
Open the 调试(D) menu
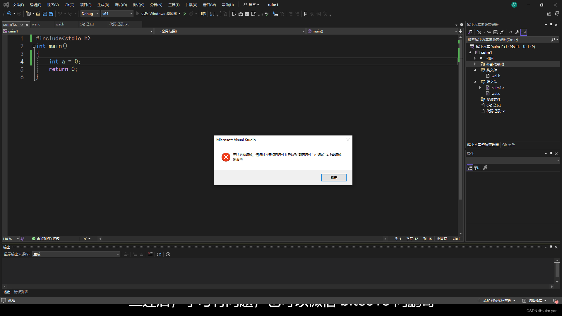[x=121, y=5]
